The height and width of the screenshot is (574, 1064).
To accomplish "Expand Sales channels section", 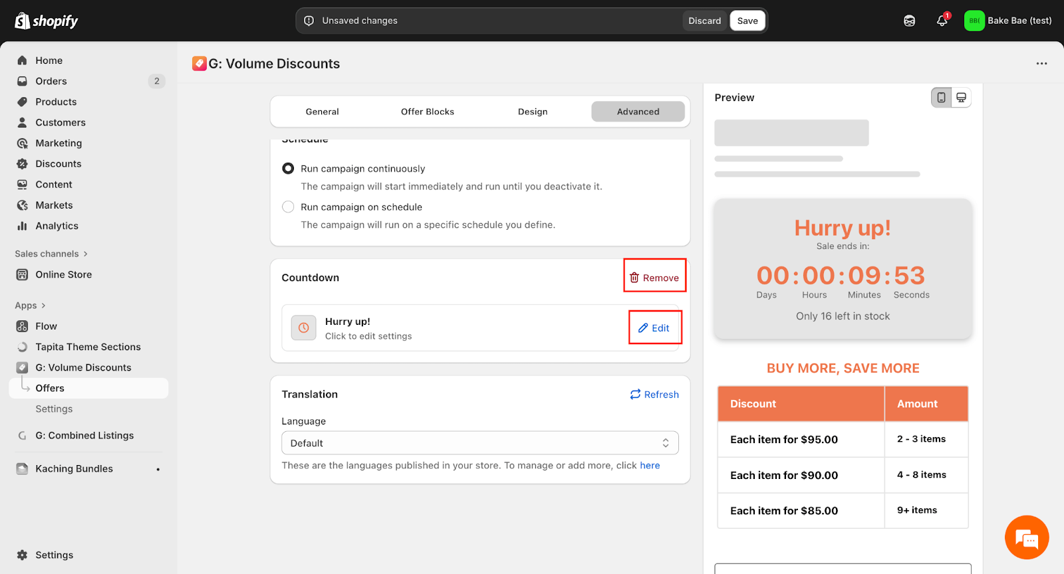I will point(52,254).
